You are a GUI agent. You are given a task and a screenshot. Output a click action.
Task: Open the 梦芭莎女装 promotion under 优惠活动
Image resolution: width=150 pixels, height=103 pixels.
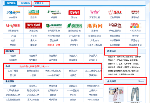pos(121,75)
